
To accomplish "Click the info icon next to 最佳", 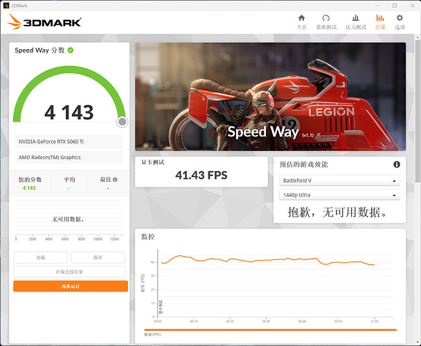I will click(x=115, y=180).
